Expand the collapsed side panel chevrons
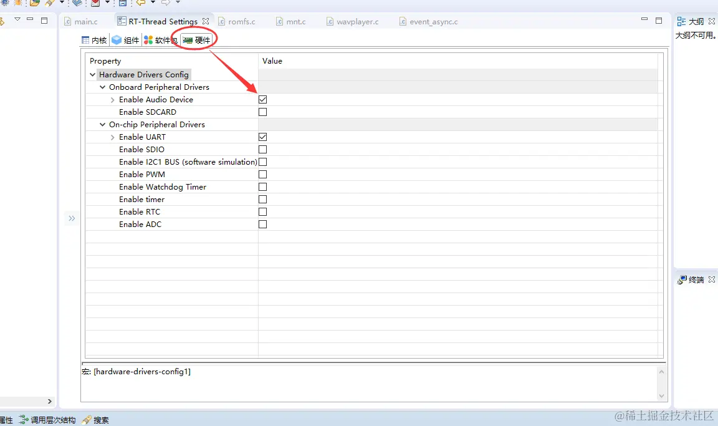 [x=72, y=218]
